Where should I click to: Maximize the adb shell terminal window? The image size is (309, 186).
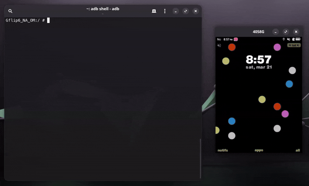[186, 11]
